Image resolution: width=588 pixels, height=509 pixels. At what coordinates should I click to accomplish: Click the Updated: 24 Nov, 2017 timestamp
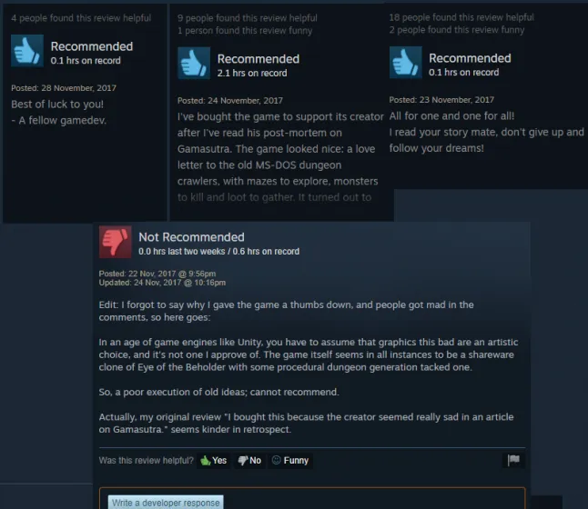pyautogui.click(x=162, y=283)
